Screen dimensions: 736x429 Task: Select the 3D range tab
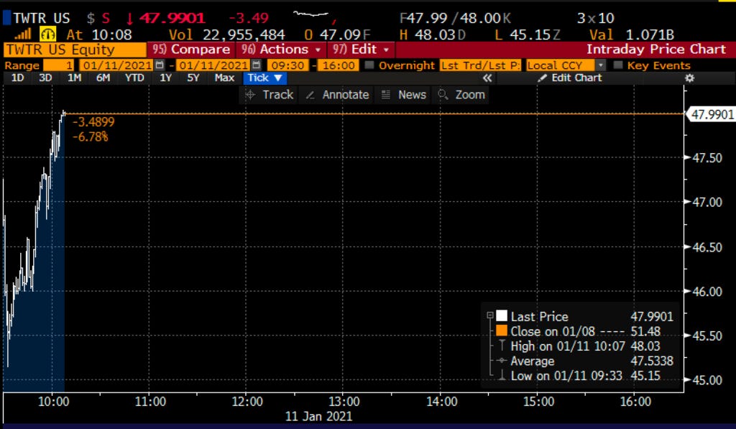pyautogui.click(x=45, y=78)
